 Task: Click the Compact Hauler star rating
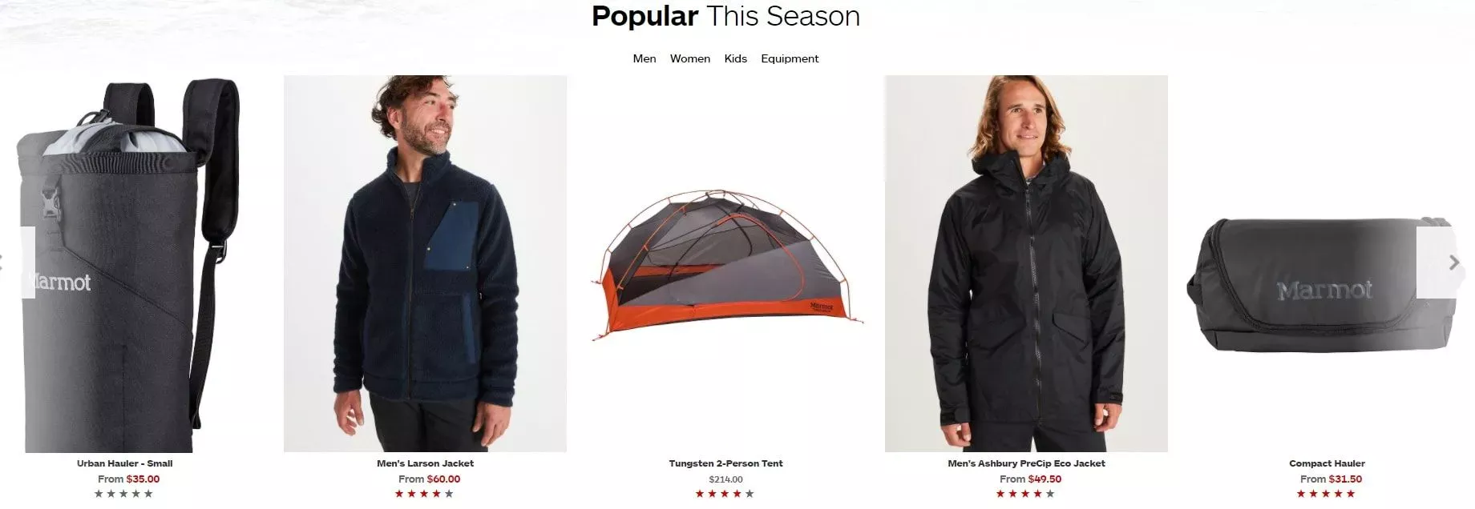pos(1327,494)
